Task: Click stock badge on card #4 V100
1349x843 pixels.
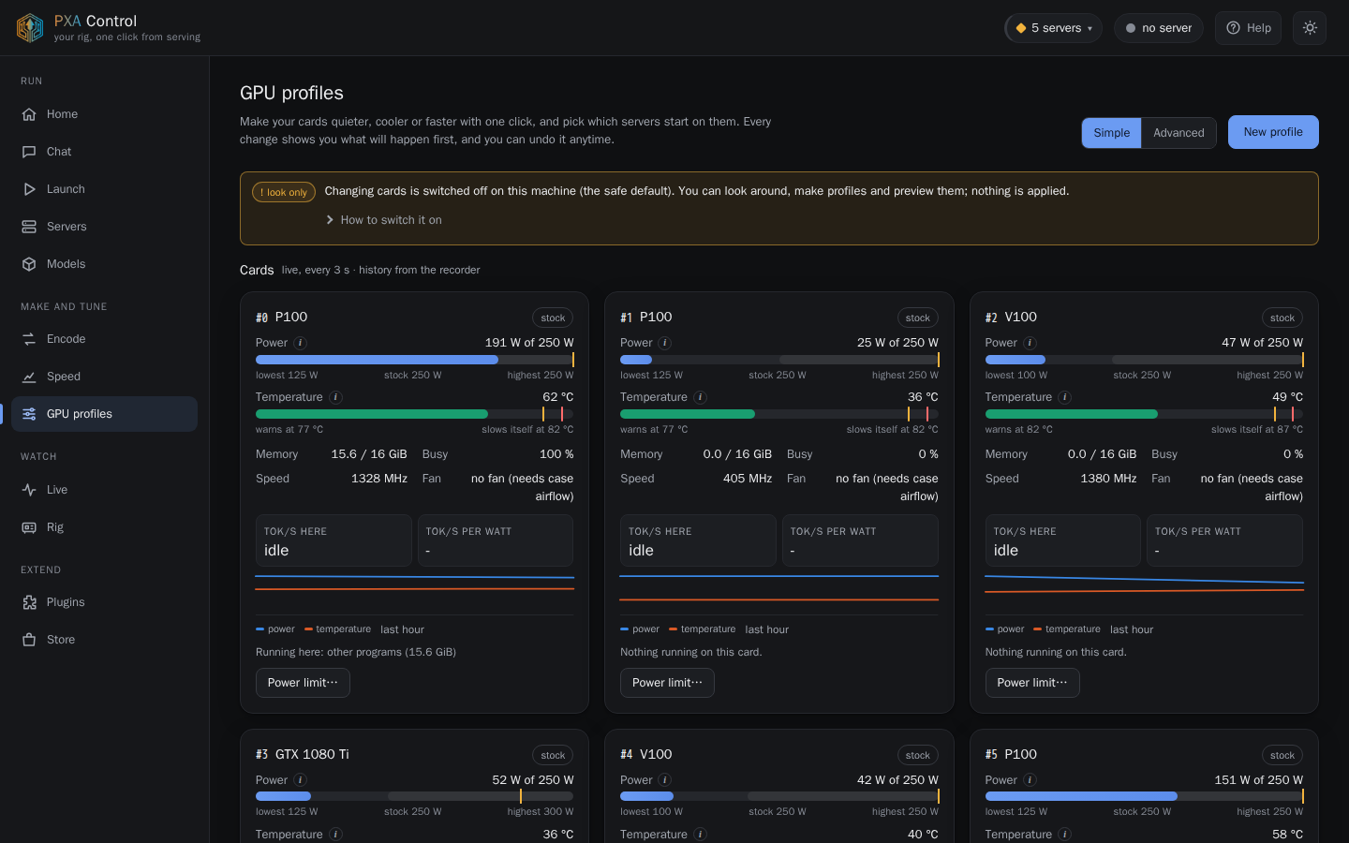Action: [918, 755]
